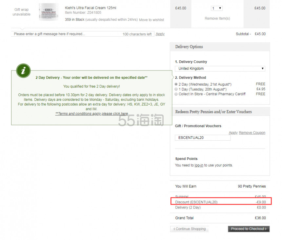Image resolution: width=282 pixels, height=240 pixels.
Task: Click the 'You qualified for free 2 Day delivery!' text
Action: pyautogui.click(x=91, y=87)
